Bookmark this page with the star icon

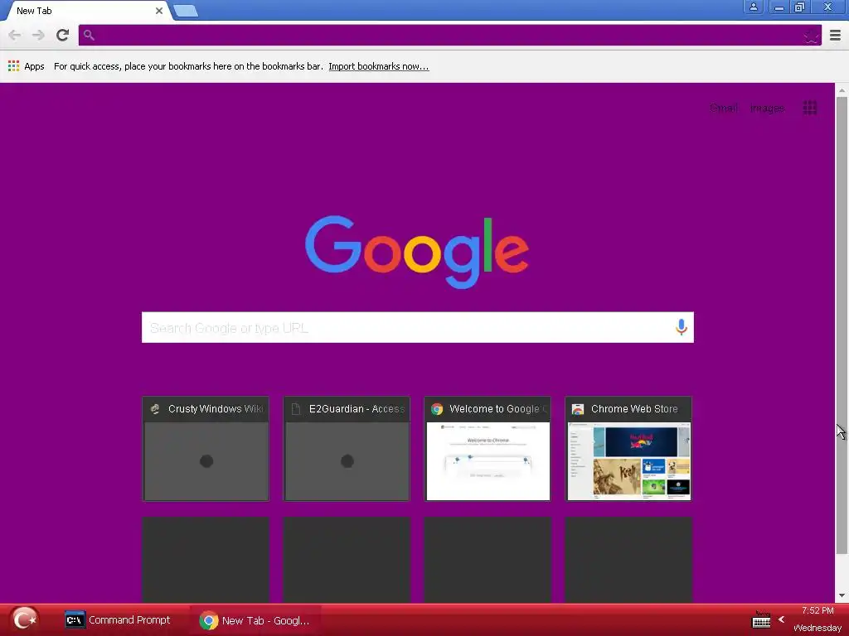tap(811, 36)
